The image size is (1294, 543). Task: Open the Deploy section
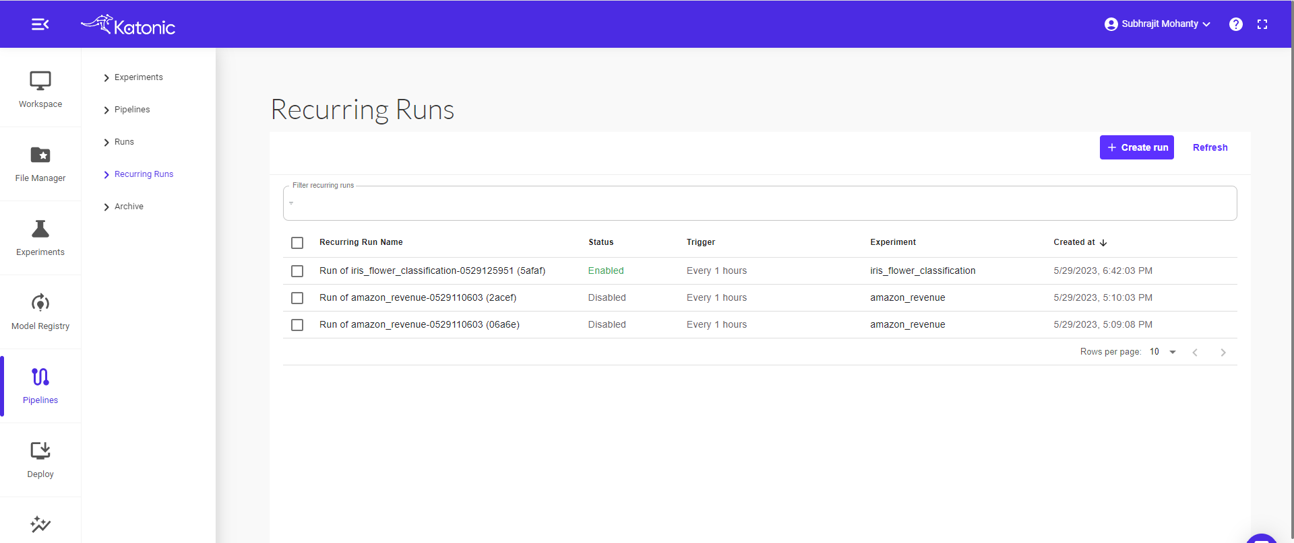coord(40,460)
